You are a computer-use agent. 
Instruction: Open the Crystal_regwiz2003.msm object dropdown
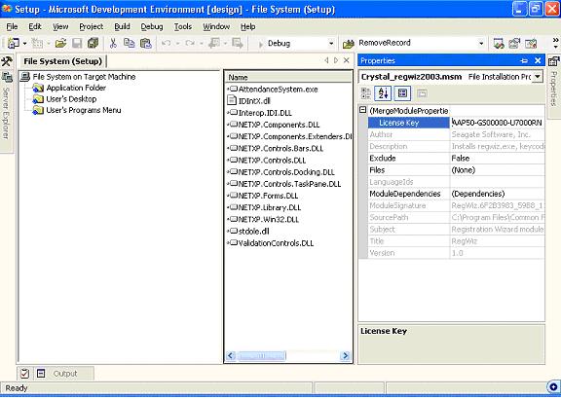538,77
